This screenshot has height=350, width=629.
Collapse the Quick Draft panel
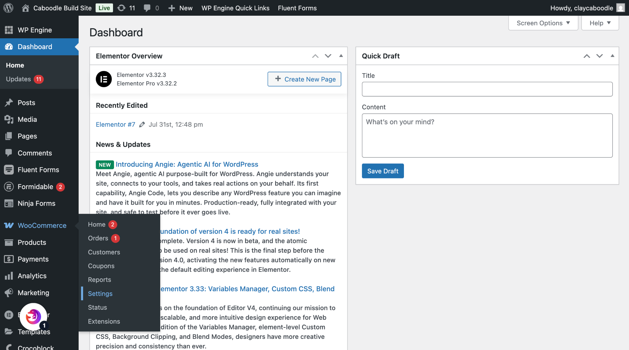pos(612,56)
